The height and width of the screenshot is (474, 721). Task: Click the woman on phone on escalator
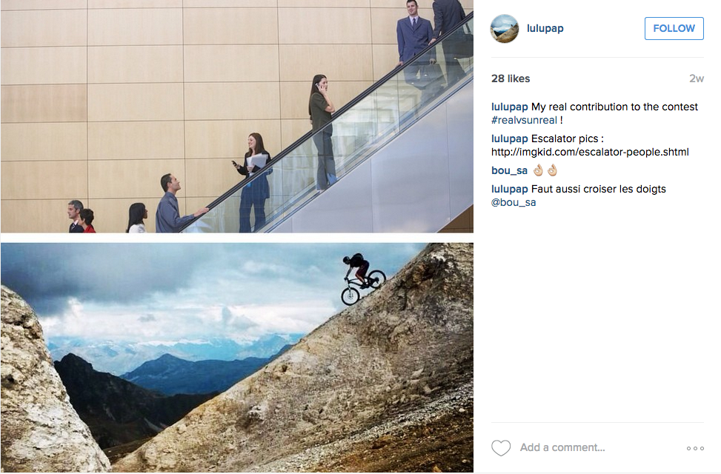[323, 133]
